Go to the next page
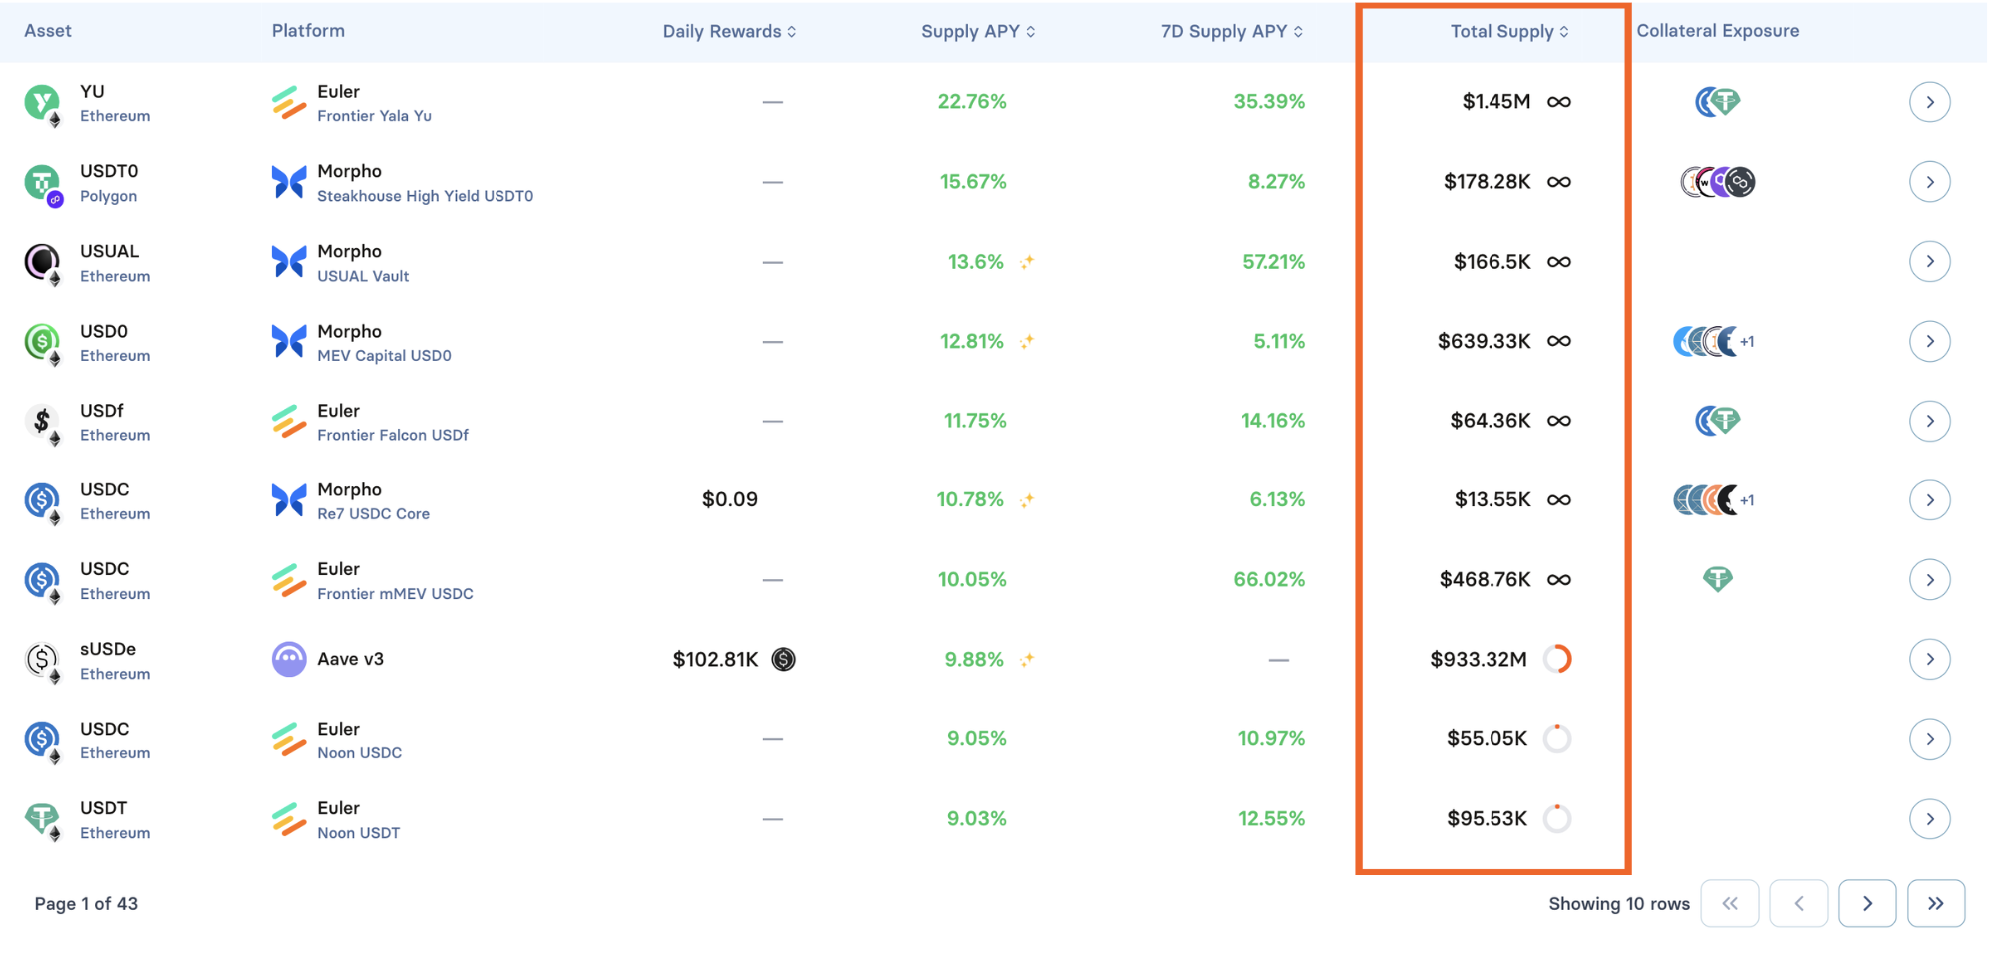The width and height of the screenshot is (1990, 957). pos(1866,903)
